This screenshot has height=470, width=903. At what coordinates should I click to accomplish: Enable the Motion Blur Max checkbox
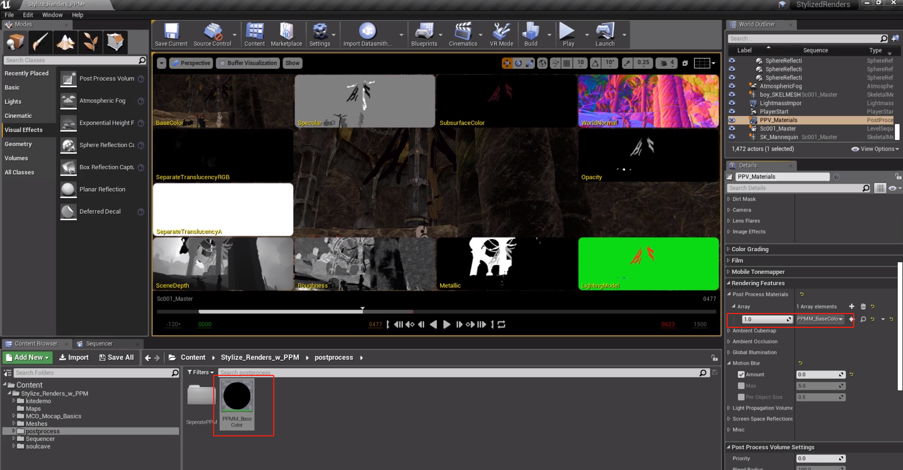point(741,386)
